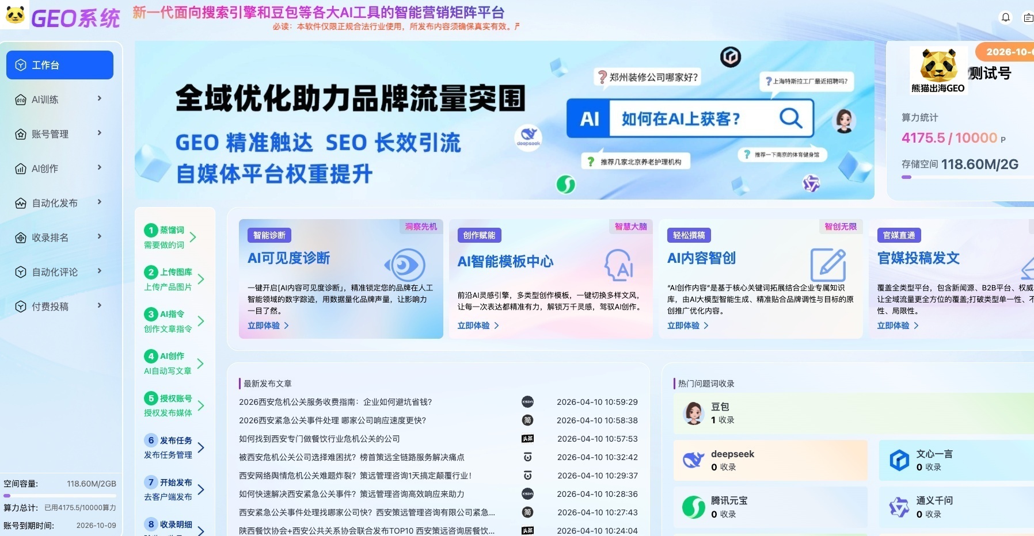This screenshot has height=536, width=1034.
Task: Click the AI可见度诊断 eye icon
Action: [405, 265]
